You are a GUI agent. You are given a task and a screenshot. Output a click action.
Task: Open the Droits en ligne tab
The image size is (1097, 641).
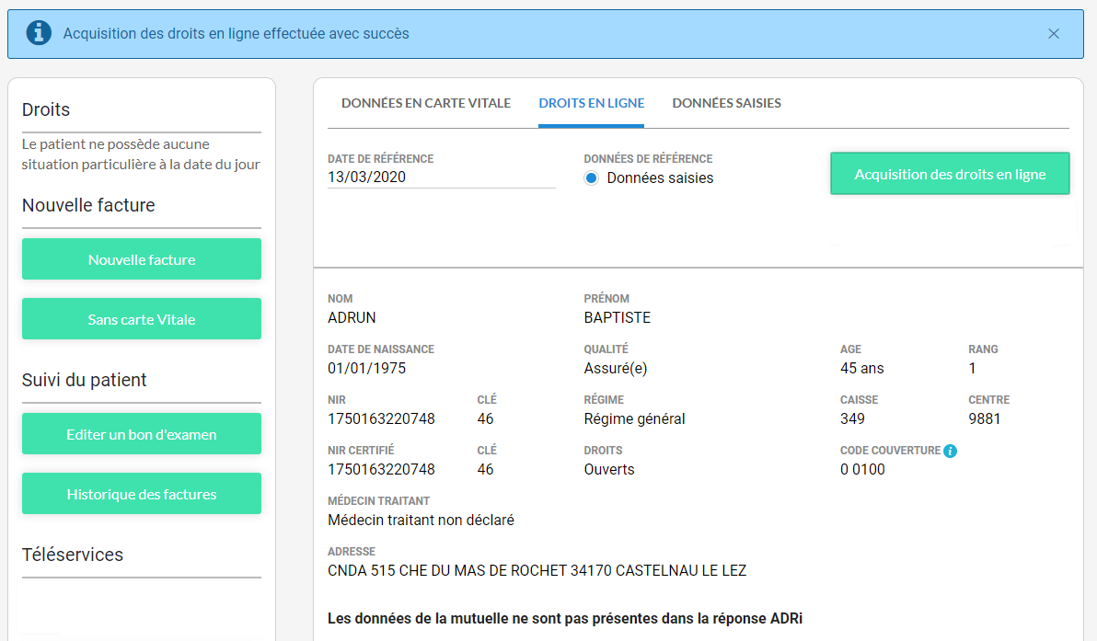[591, 103]
